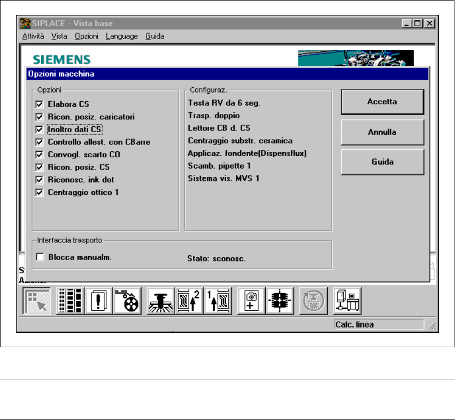This screenshot has width=455, height=420.
Task: Click the tape reel toolbar icon
Action: pos(127,301)
